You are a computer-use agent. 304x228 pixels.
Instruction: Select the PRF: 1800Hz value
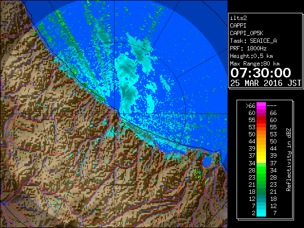pos(248,48)
